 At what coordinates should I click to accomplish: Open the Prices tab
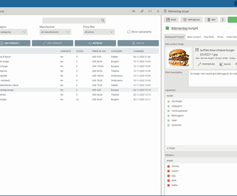tap(220, 37)
